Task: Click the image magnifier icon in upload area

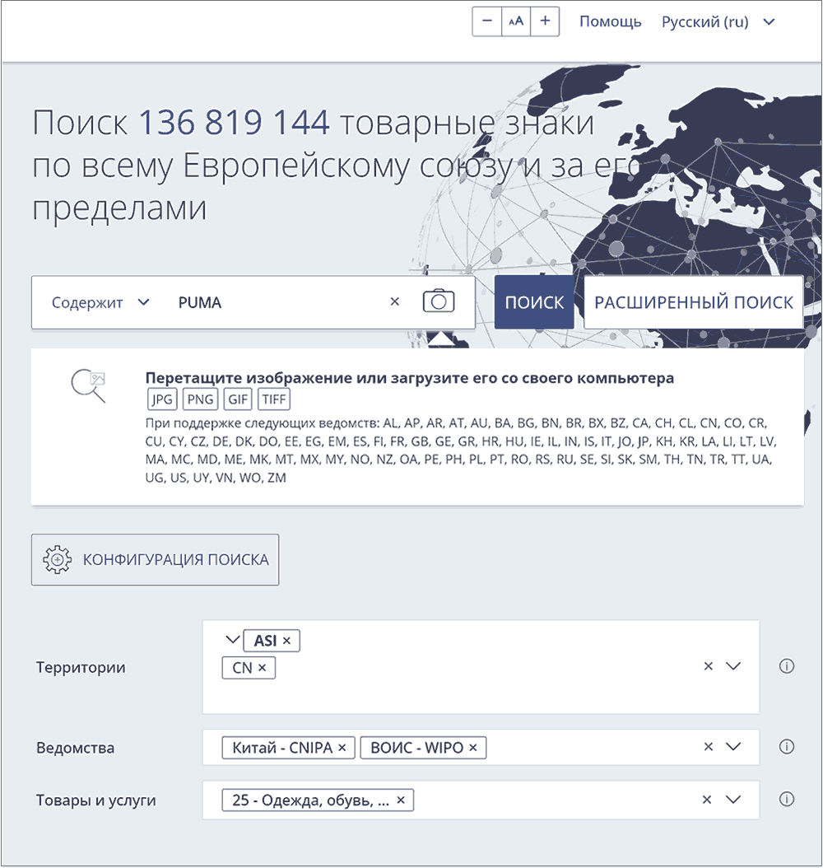Action: (86, 385)
